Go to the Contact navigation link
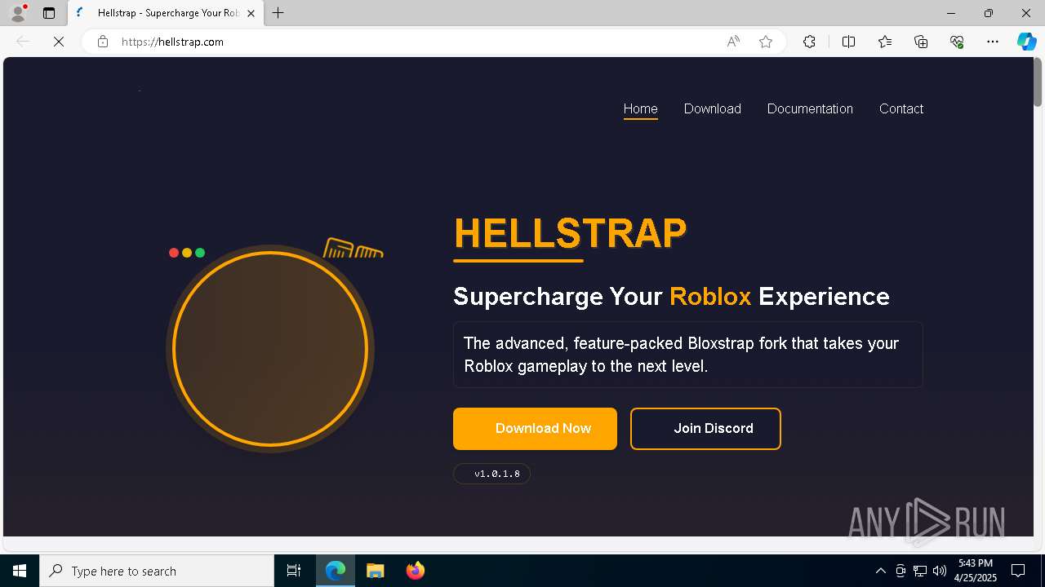The width and height of the screenshot is (1045, 587). point(900,108)
